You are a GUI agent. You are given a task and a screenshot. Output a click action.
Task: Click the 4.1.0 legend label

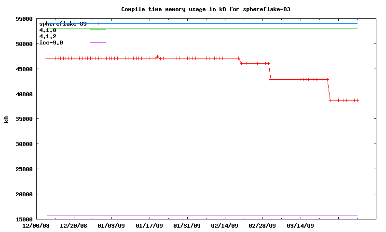click(x=48, y=30)
